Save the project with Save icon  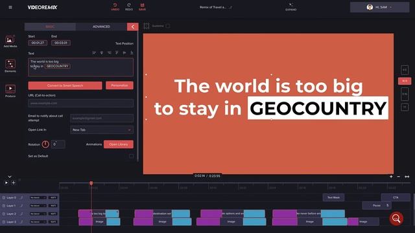pyautogui.click(x=143, y=5)
